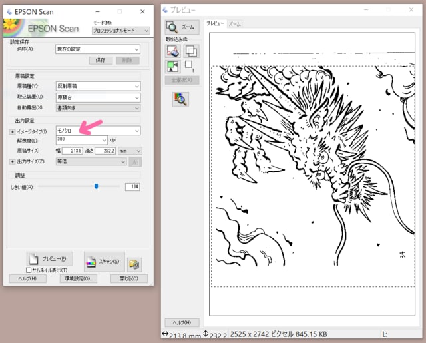
Task: Open 環境設定 configuration dialog
Action: (x=78, y=278)
